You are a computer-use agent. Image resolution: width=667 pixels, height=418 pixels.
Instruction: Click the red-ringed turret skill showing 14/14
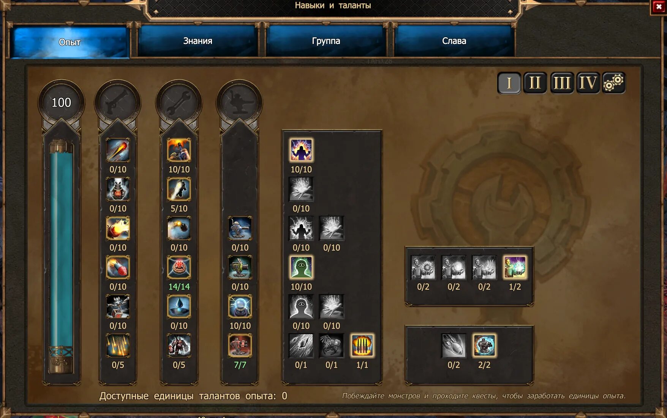coord(179,267)
